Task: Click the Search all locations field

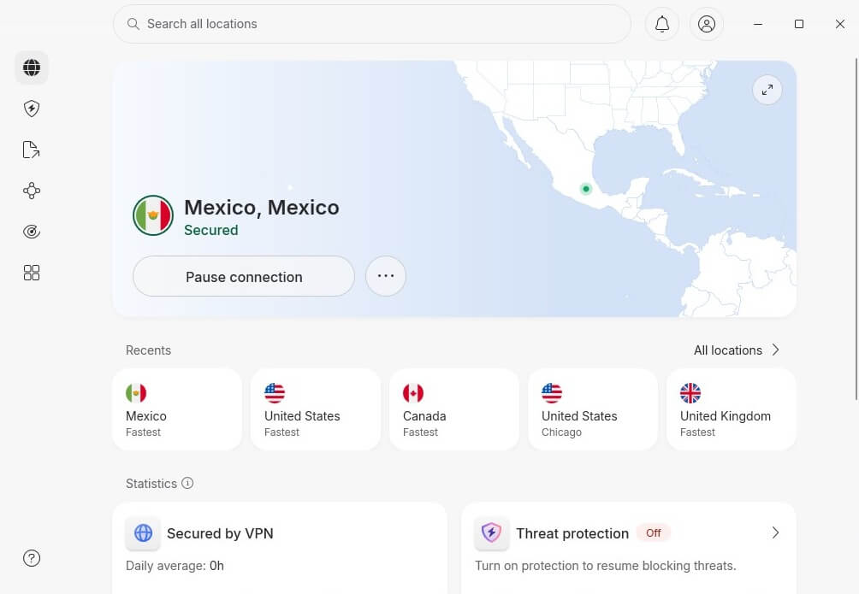Action: pyautogui.click(x=372, y=24)
